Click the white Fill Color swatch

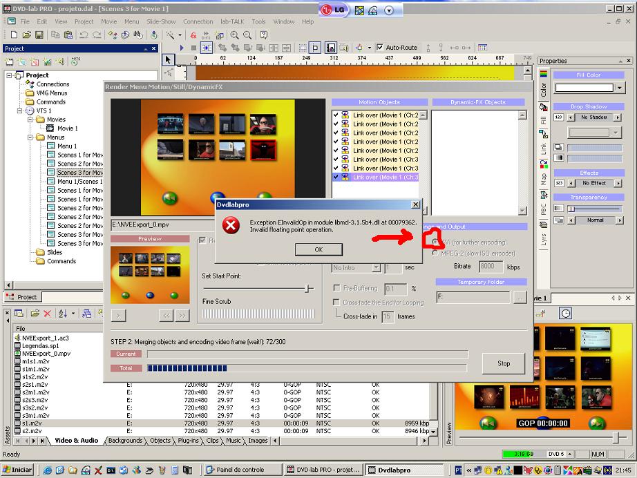pos(584,87)
